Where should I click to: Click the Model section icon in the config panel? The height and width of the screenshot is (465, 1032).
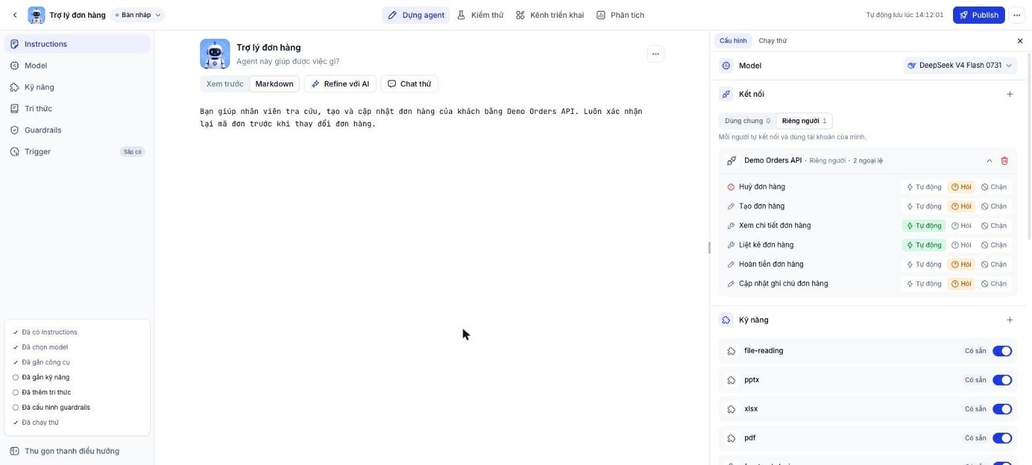pyautogui.click(x=726, y=65)
